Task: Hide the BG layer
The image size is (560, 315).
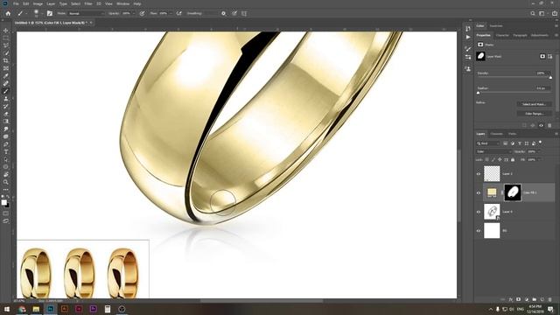Action: 479,231
